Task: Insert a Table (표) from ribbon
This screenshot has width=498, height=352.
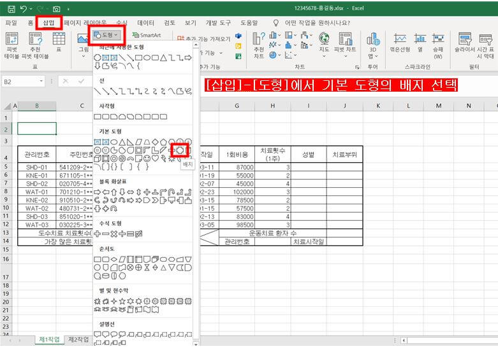Action: pos(59,42)
